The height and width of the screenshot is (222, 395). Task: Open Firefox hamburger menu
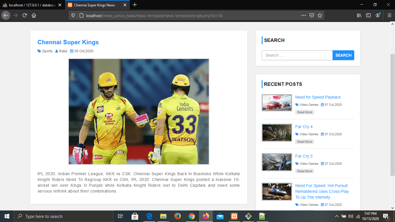pyautogui.click(x=389, y=15)
